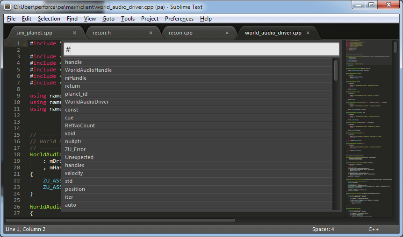
Task: Close the sim_planet.cpp tab
Action: coord(74,33)
